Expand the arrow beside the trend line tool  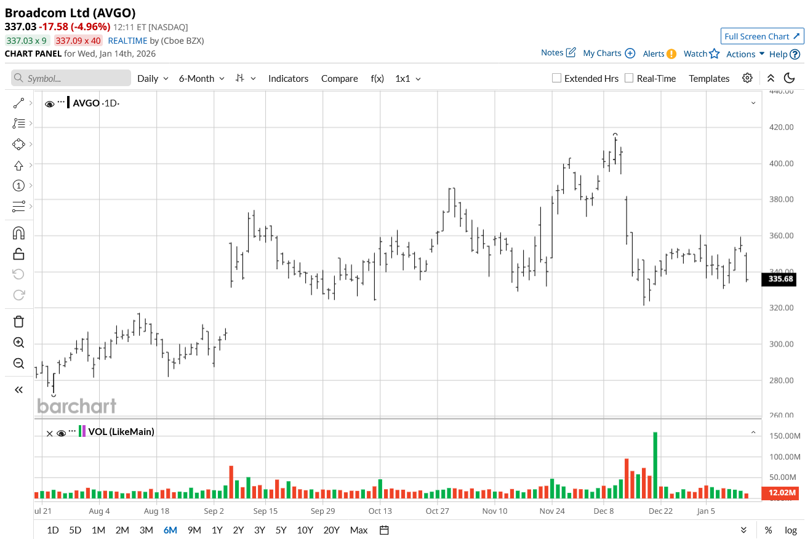31,103
